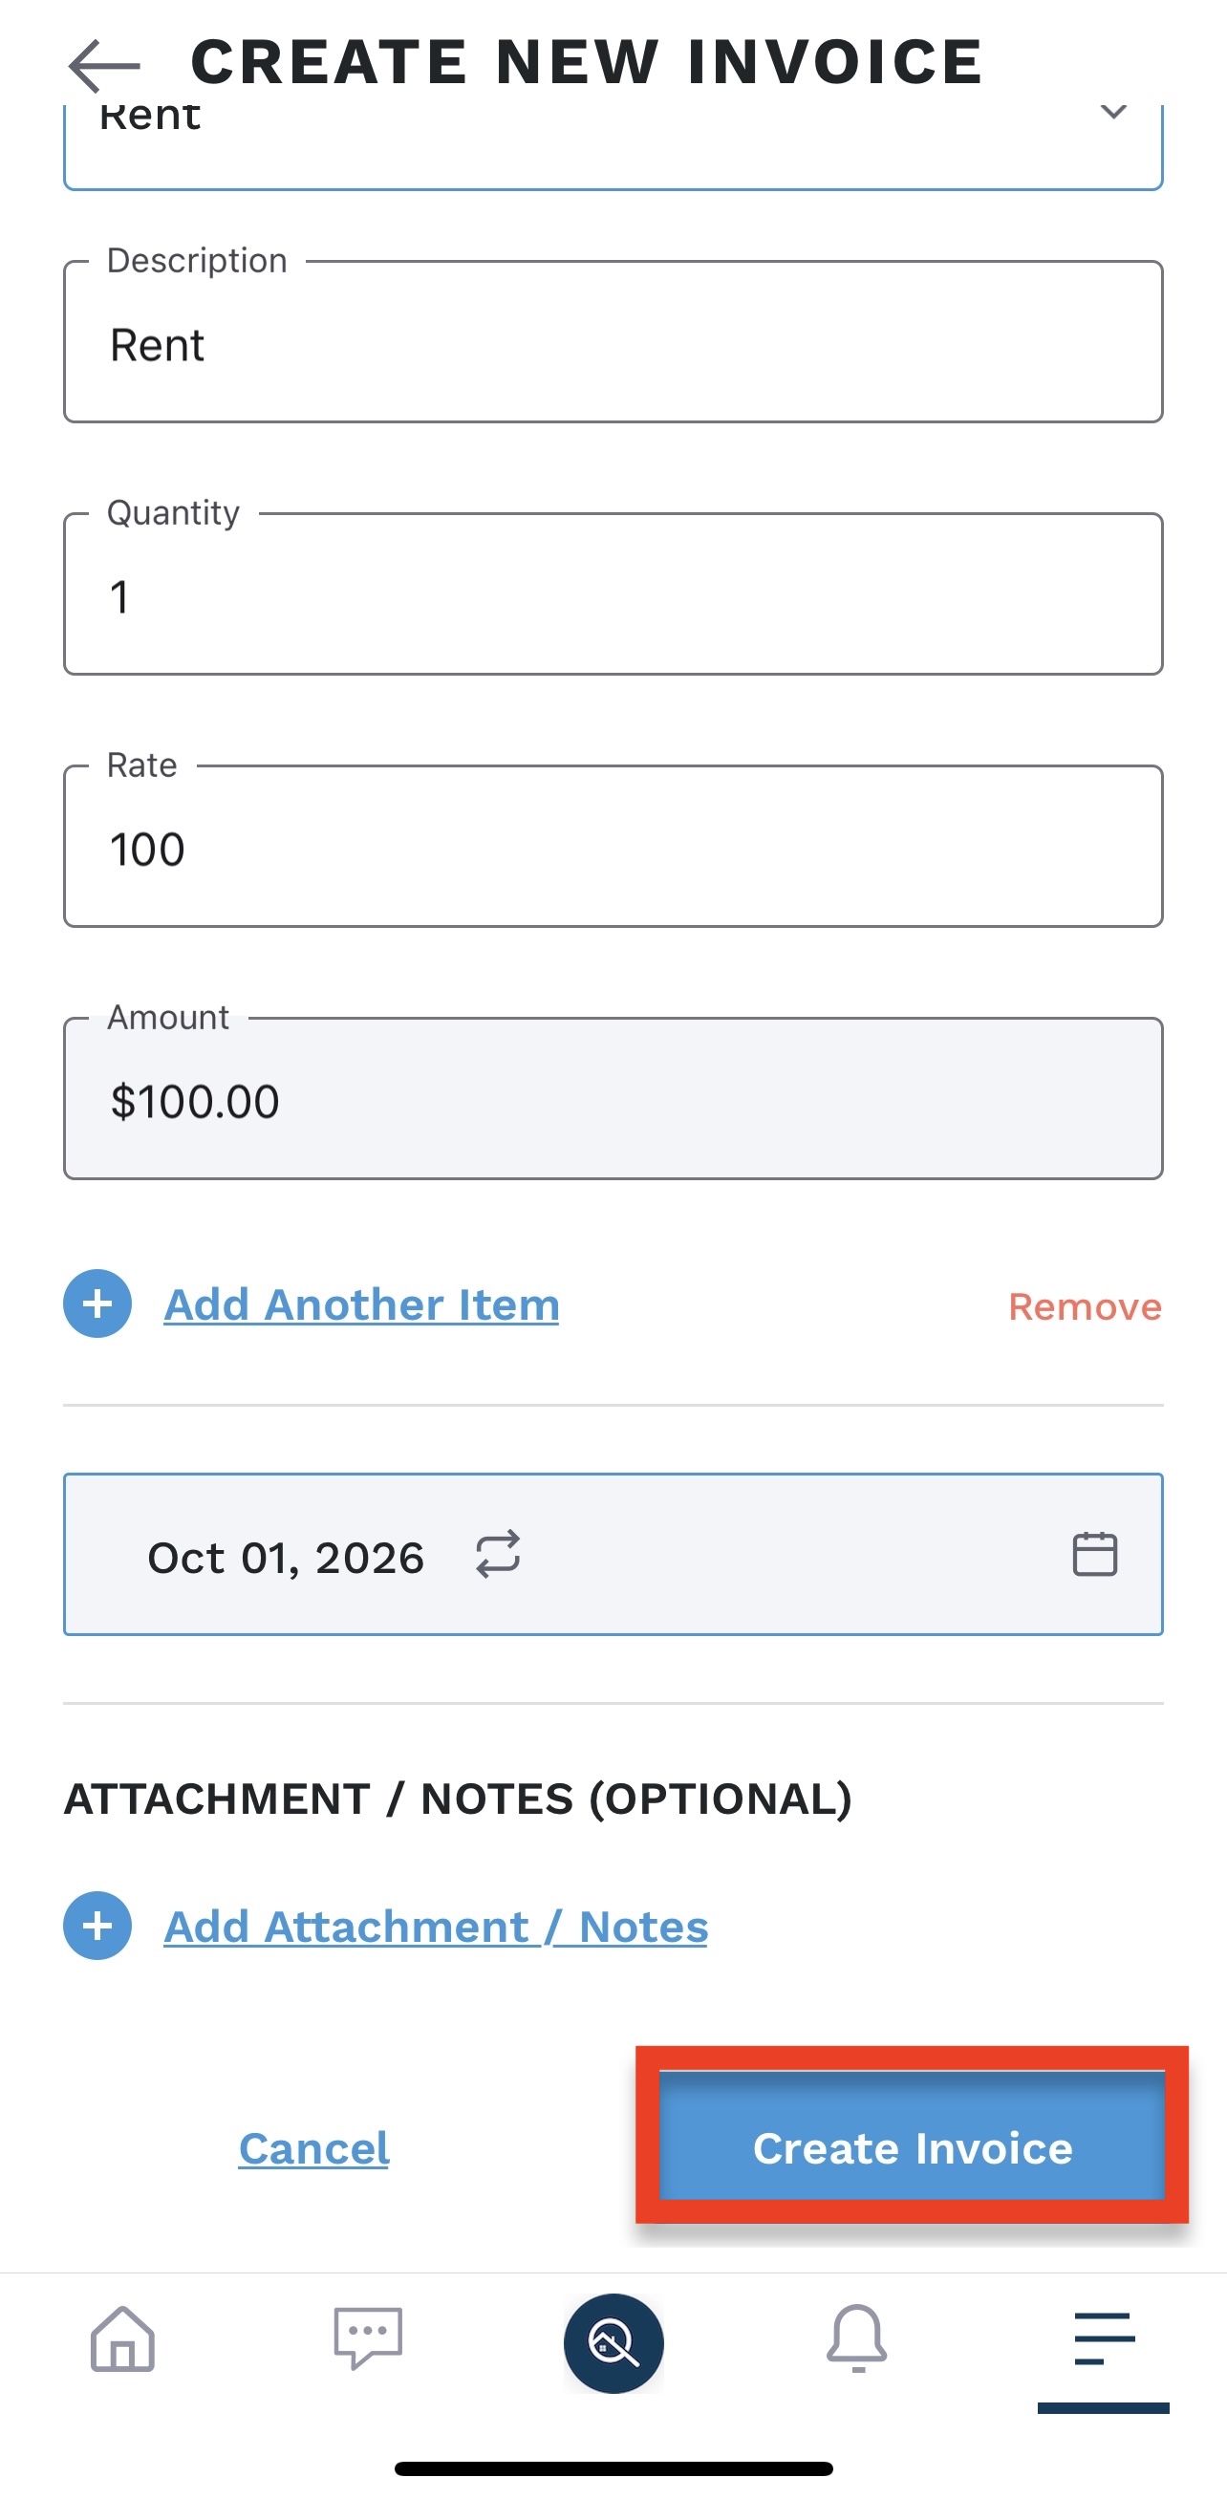Viewport: 1227px width, 2499px height.
Task: Tap the plus icon for another item
Action: pyautogui.click(x=98, y=1303)
